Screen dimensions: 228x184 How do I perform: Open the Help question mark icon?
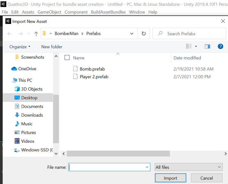(x=220, y=47)
